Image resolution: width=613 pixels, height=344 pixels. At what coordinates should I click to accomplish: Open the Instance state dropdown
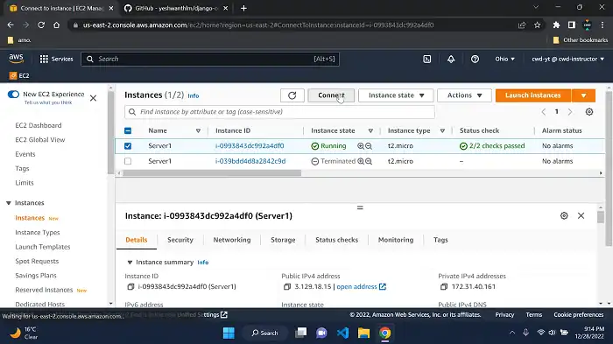[x=396, y=95]
